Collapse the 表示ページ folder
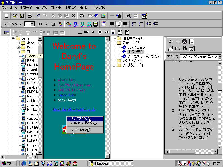The width and height of the screenshot is (223, 167). pos(114,43)
